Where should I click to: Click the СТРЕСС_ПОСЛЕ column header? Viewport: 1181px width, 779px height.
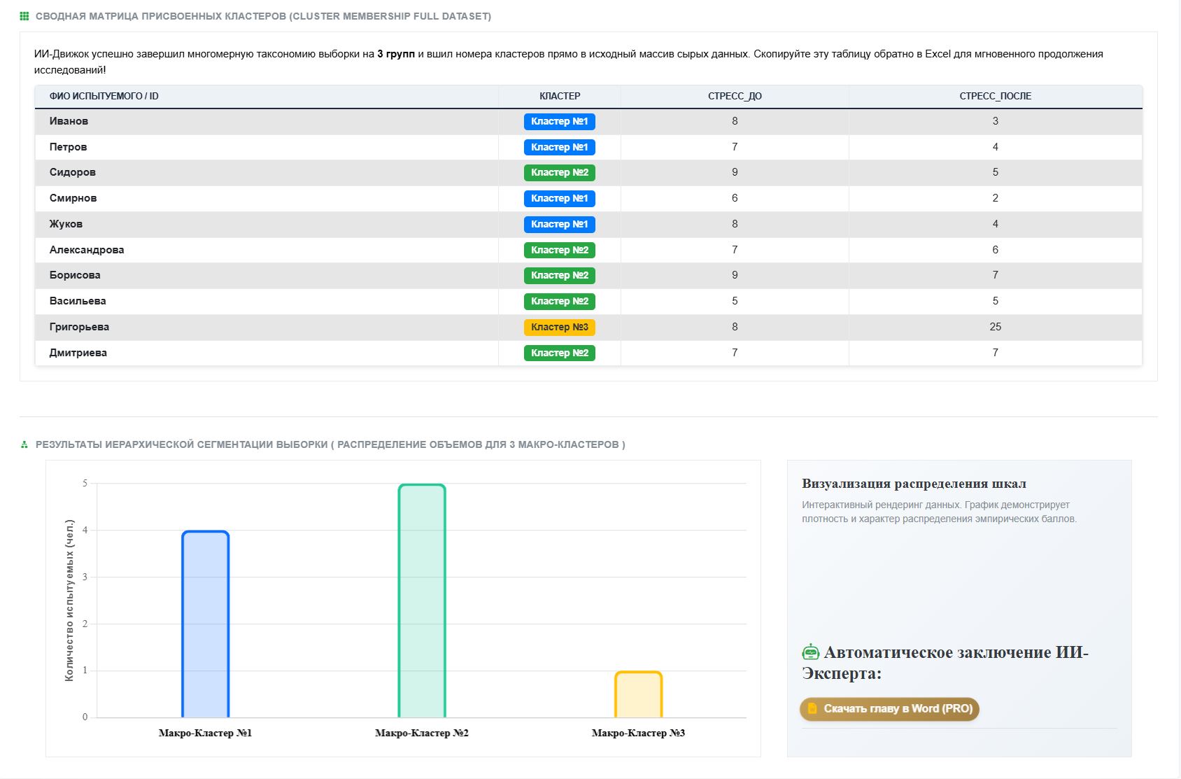[x=995, y=96]
